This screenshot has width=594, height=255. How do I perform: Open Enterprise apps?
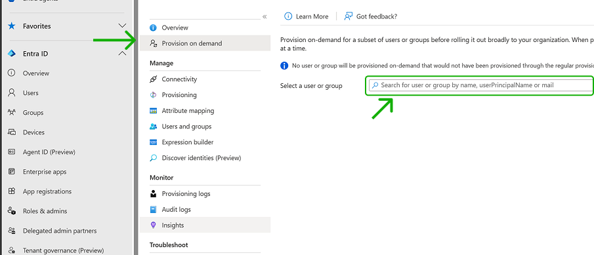click(x=45, y=171)
